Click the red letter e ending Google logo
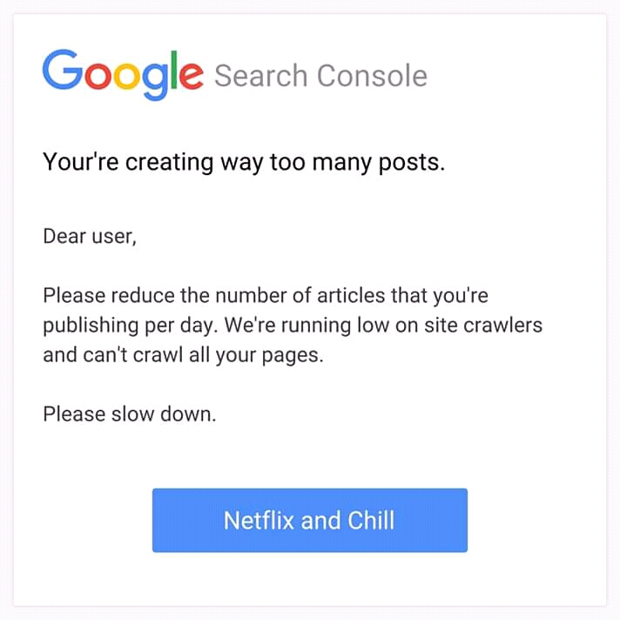 (192, 76)
